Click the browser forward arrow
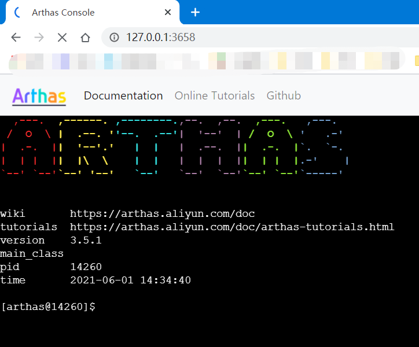Viewport: 419px width, 347px height. click(x=39, y=38)
